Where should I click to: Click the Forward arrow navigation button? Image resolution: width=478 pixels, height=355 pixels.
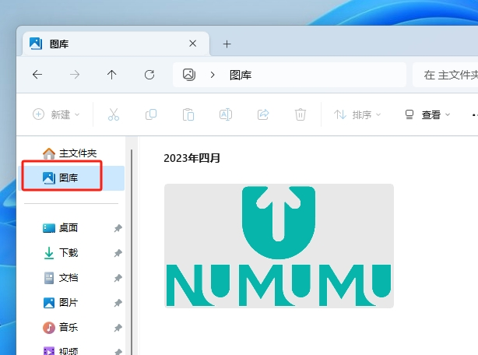click(75, 75)
